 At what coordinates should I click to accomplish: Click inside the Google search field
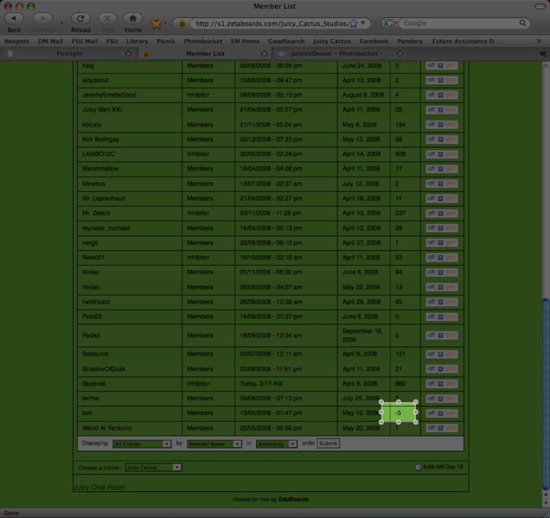(461, 23)
